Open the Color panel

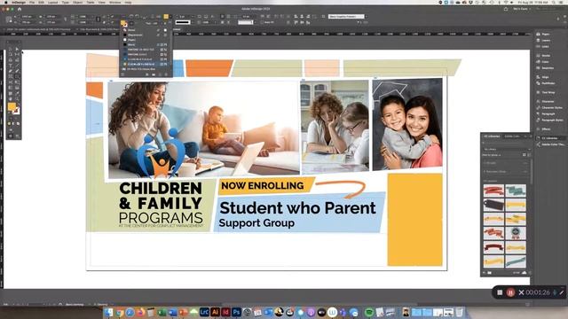(x=545, y=61)
